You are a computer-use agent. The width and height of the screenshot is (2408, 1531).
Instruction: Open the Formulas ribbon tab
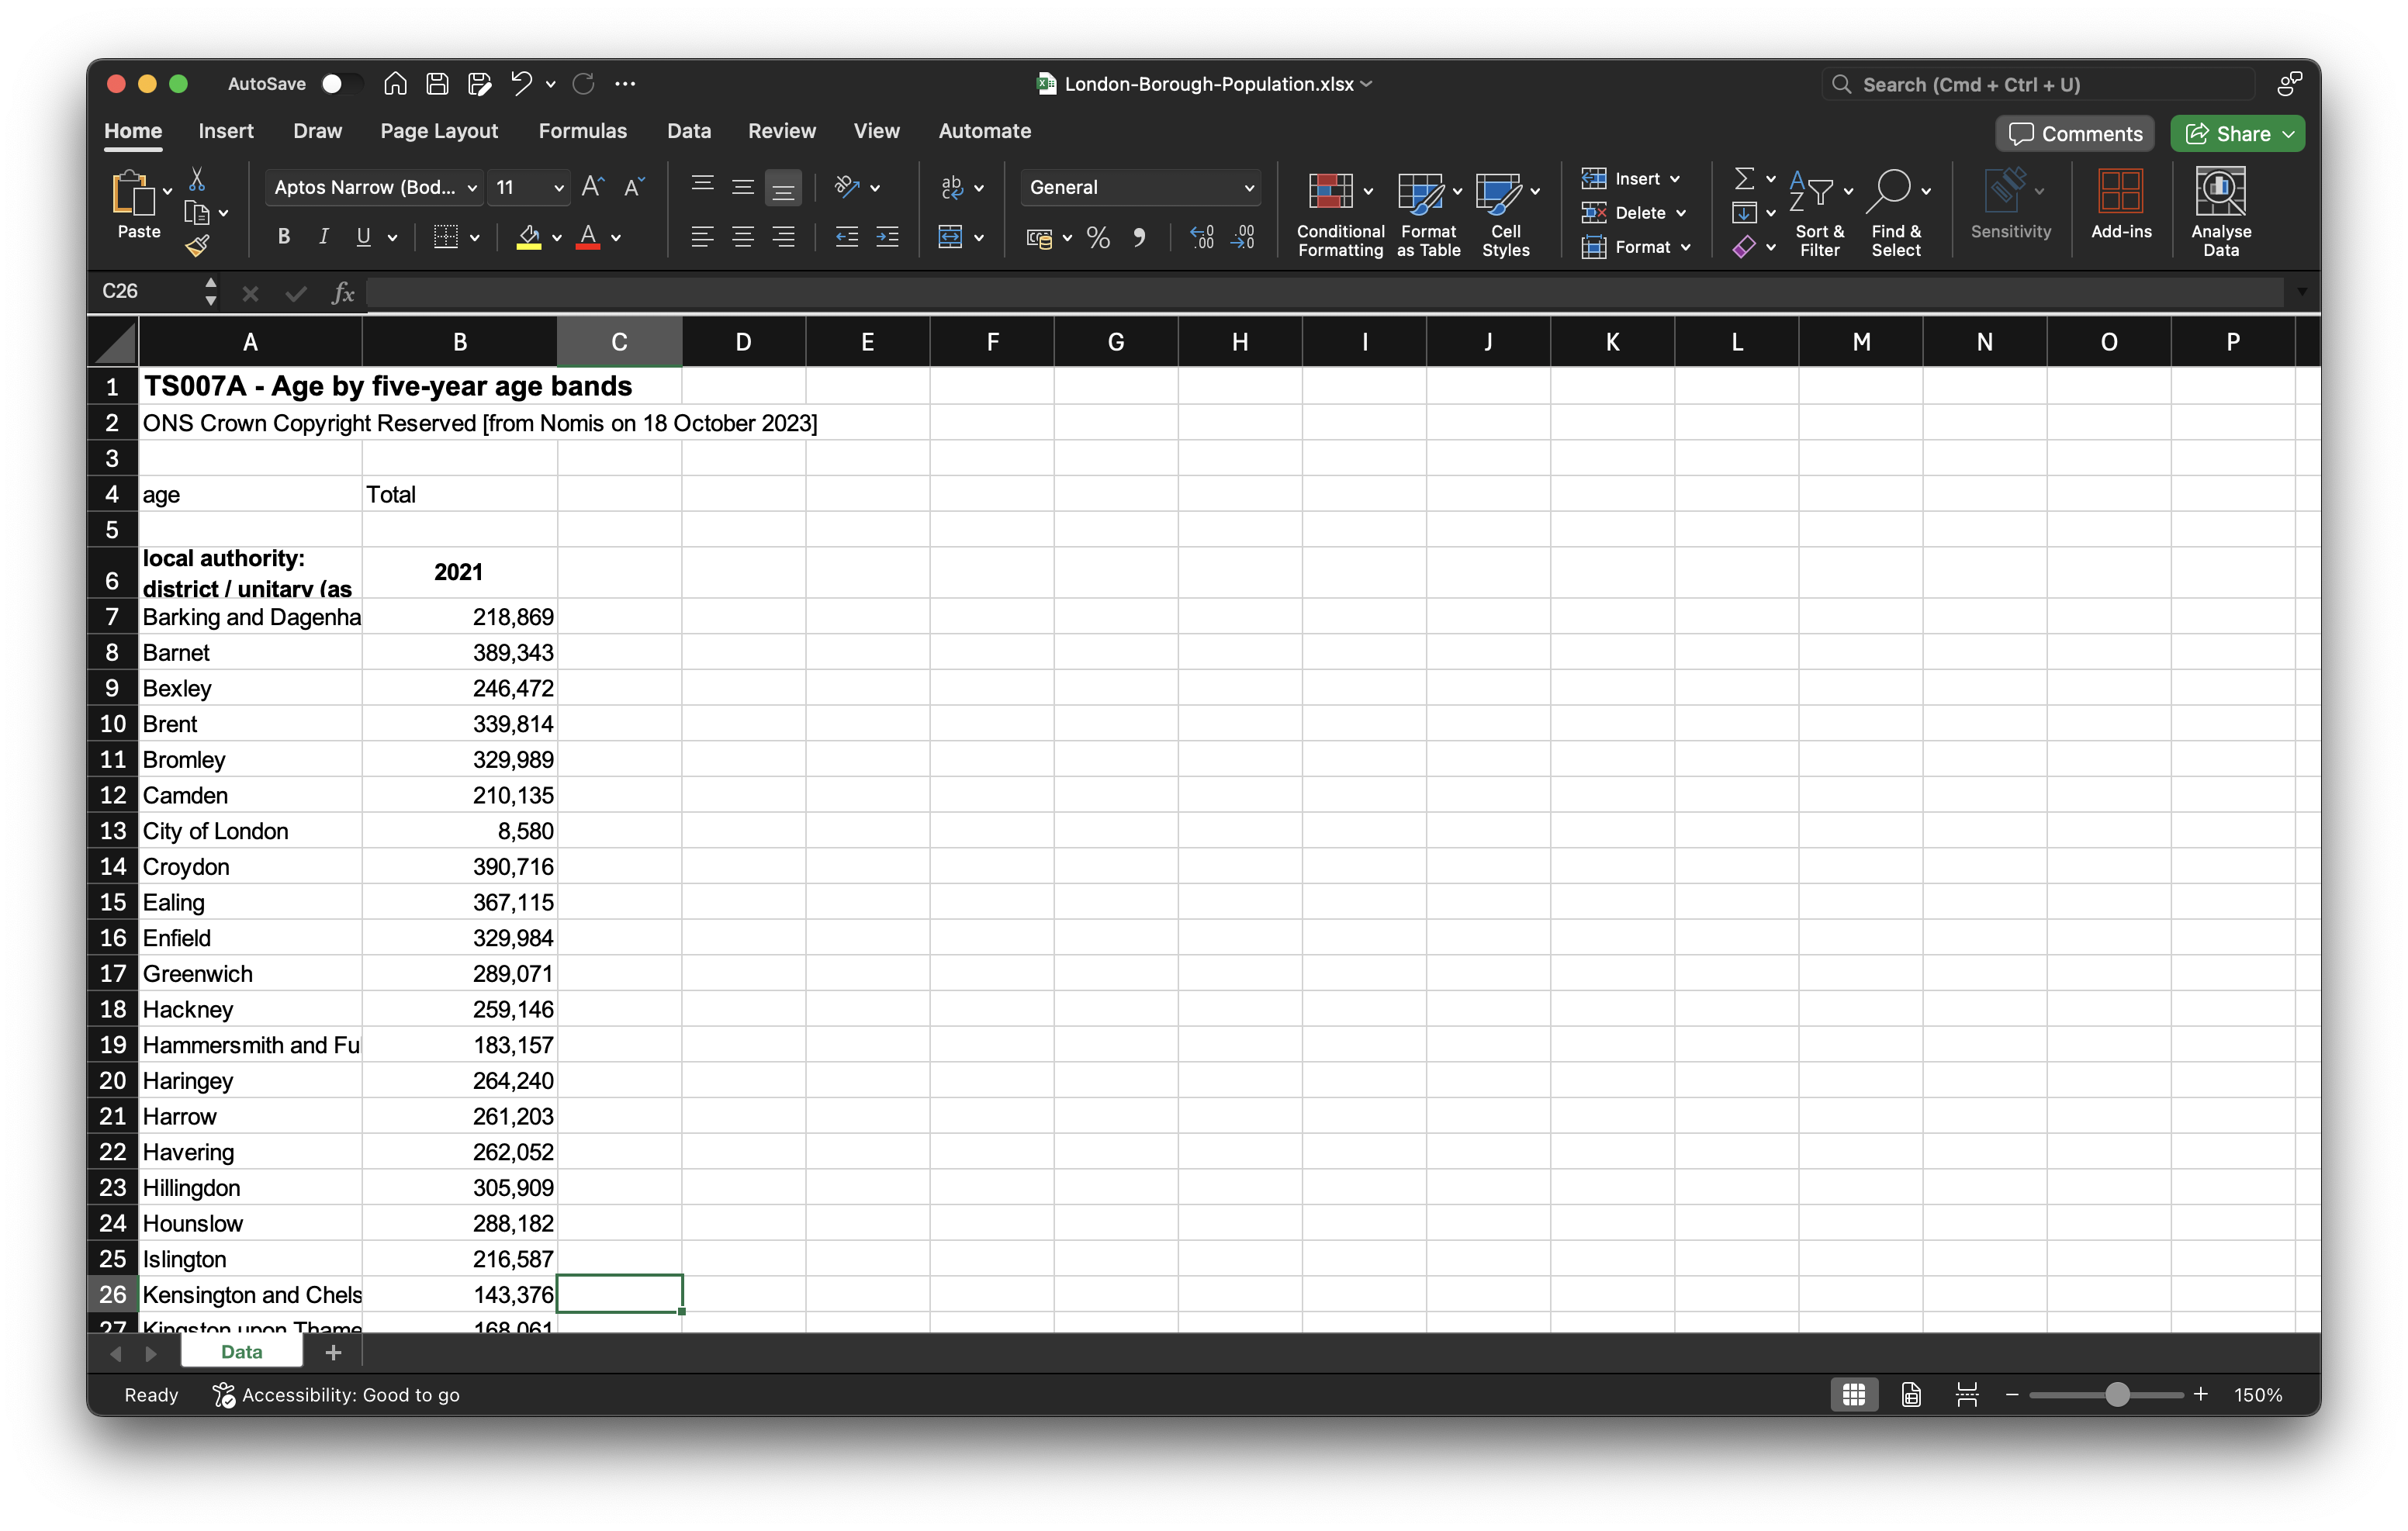coord(582,131)
